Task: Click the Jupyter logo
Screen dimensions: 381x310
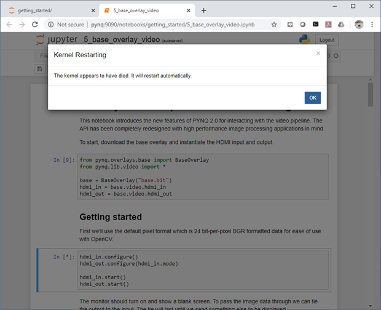Action: click(57, 39)
